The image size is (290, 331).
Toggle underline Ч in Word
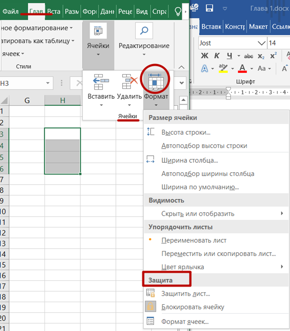click(x=230, y=56)
